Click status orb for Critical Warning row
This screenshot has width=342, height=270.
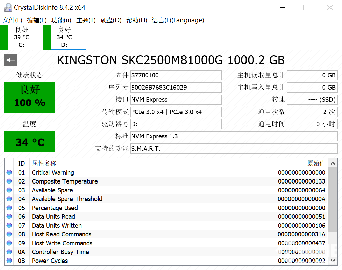pyautogui.click(x=9, y=172)
